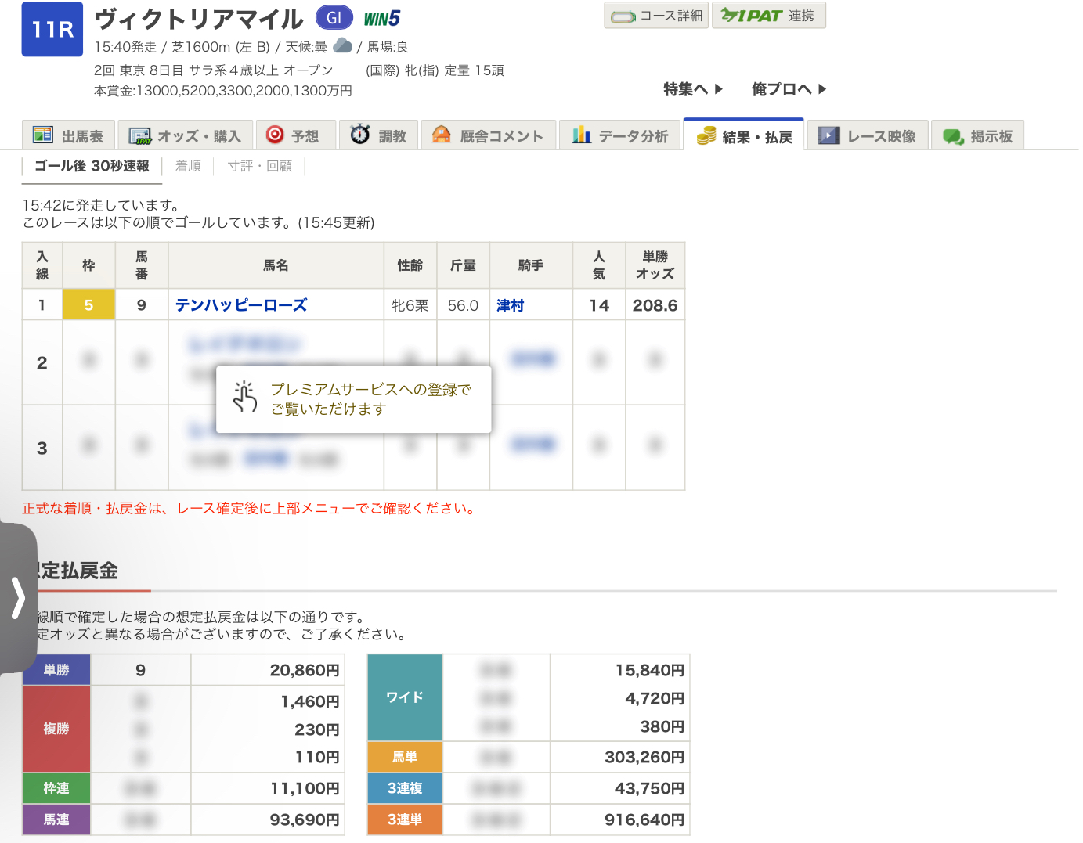Viewport: 1083px width, 843px height.
Task: Click the premium service registration popup
Action: 354,399
